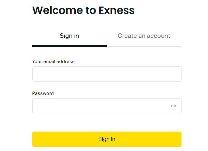This screenshot has height=151, width=208.
Task: Activate the password textbox left of eye icon
Action: pos(100,106)
